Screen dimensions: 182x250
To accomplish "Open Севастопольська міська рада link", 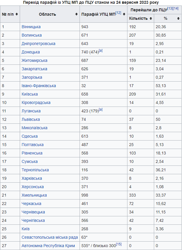I will click(50, 237).
